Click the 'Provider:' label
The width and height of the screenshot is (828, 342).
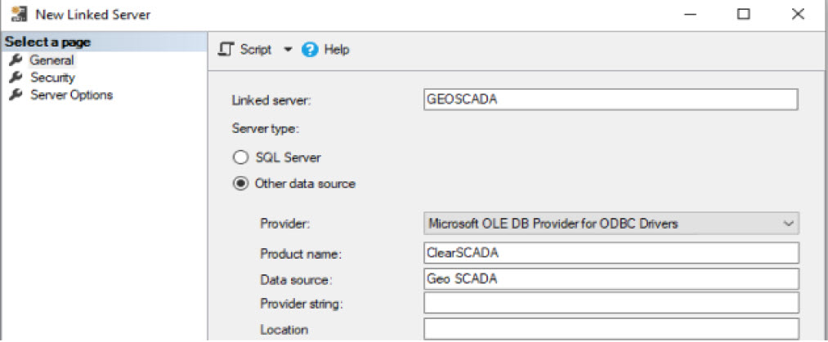(x=285, y=224)
